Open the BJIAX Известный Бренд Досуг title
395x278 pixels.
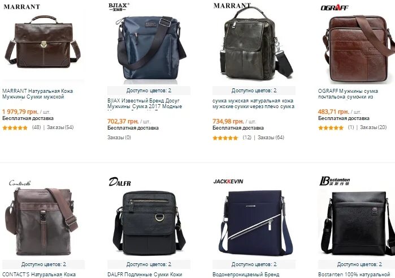(x=145, y=104)
